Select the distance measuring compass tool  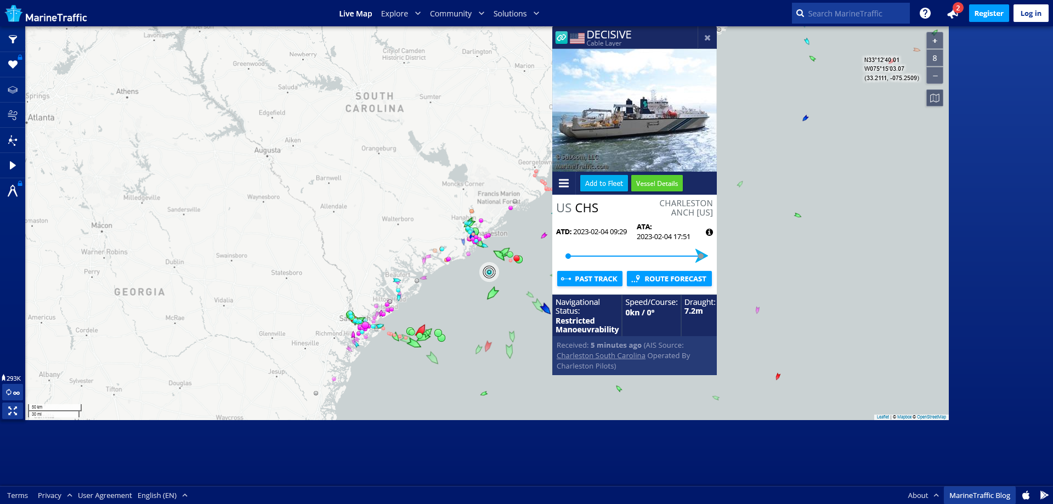13,191
